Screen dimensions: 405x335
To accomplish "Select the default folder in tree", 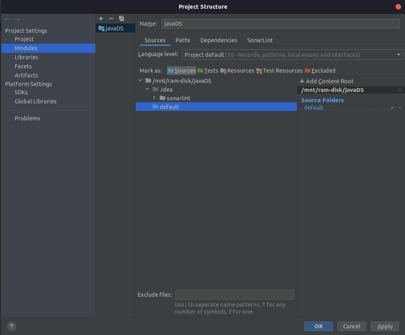I will [x=216, y=107].
